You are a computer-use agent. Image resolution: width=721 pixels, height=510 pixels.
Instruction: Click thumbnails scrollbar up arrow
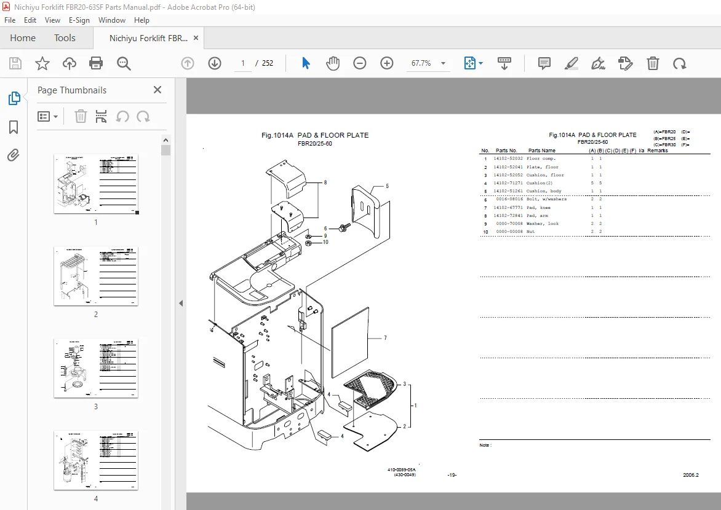click(x=166, y=140)
